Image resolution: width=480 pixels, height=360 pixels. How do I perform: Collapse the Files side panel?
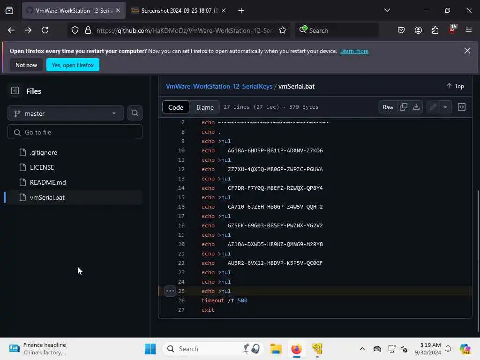point(15,90)
